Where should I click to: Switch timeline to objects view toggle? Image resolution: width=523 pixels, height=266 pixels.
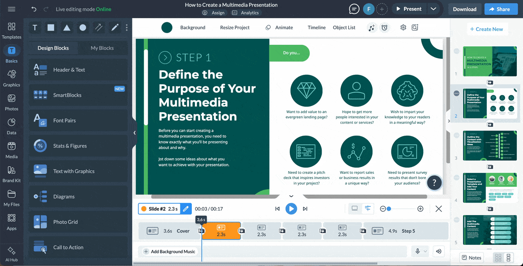(x=368, y=209)
